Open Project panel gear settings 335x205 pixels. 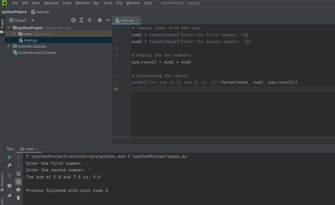100,20
